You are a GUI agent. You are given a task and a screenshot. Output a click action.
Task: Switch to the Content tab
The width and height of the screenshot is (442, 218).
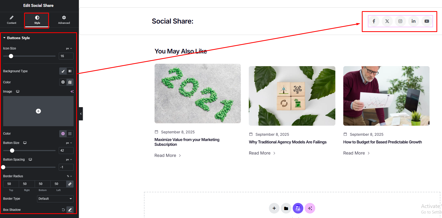(x=12, y=20)
